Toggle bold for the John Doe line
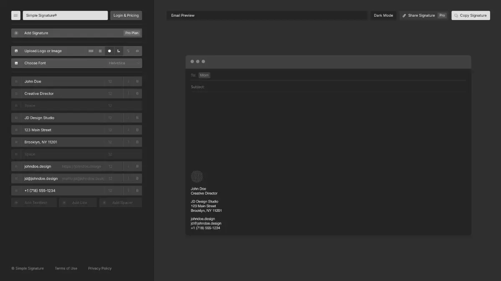 click(x=137, y=81)
